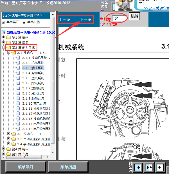Select 3.1.3 润滑系统 tree label

(33, 68)
